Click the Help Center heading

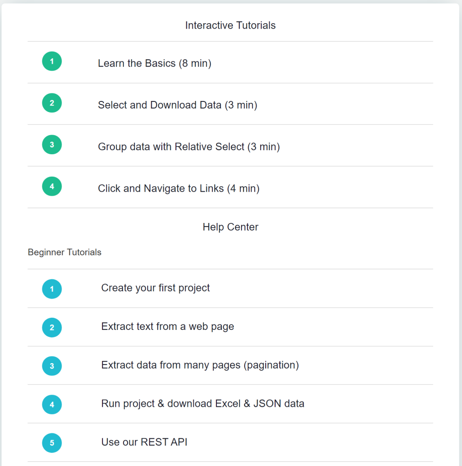[231, 227]
